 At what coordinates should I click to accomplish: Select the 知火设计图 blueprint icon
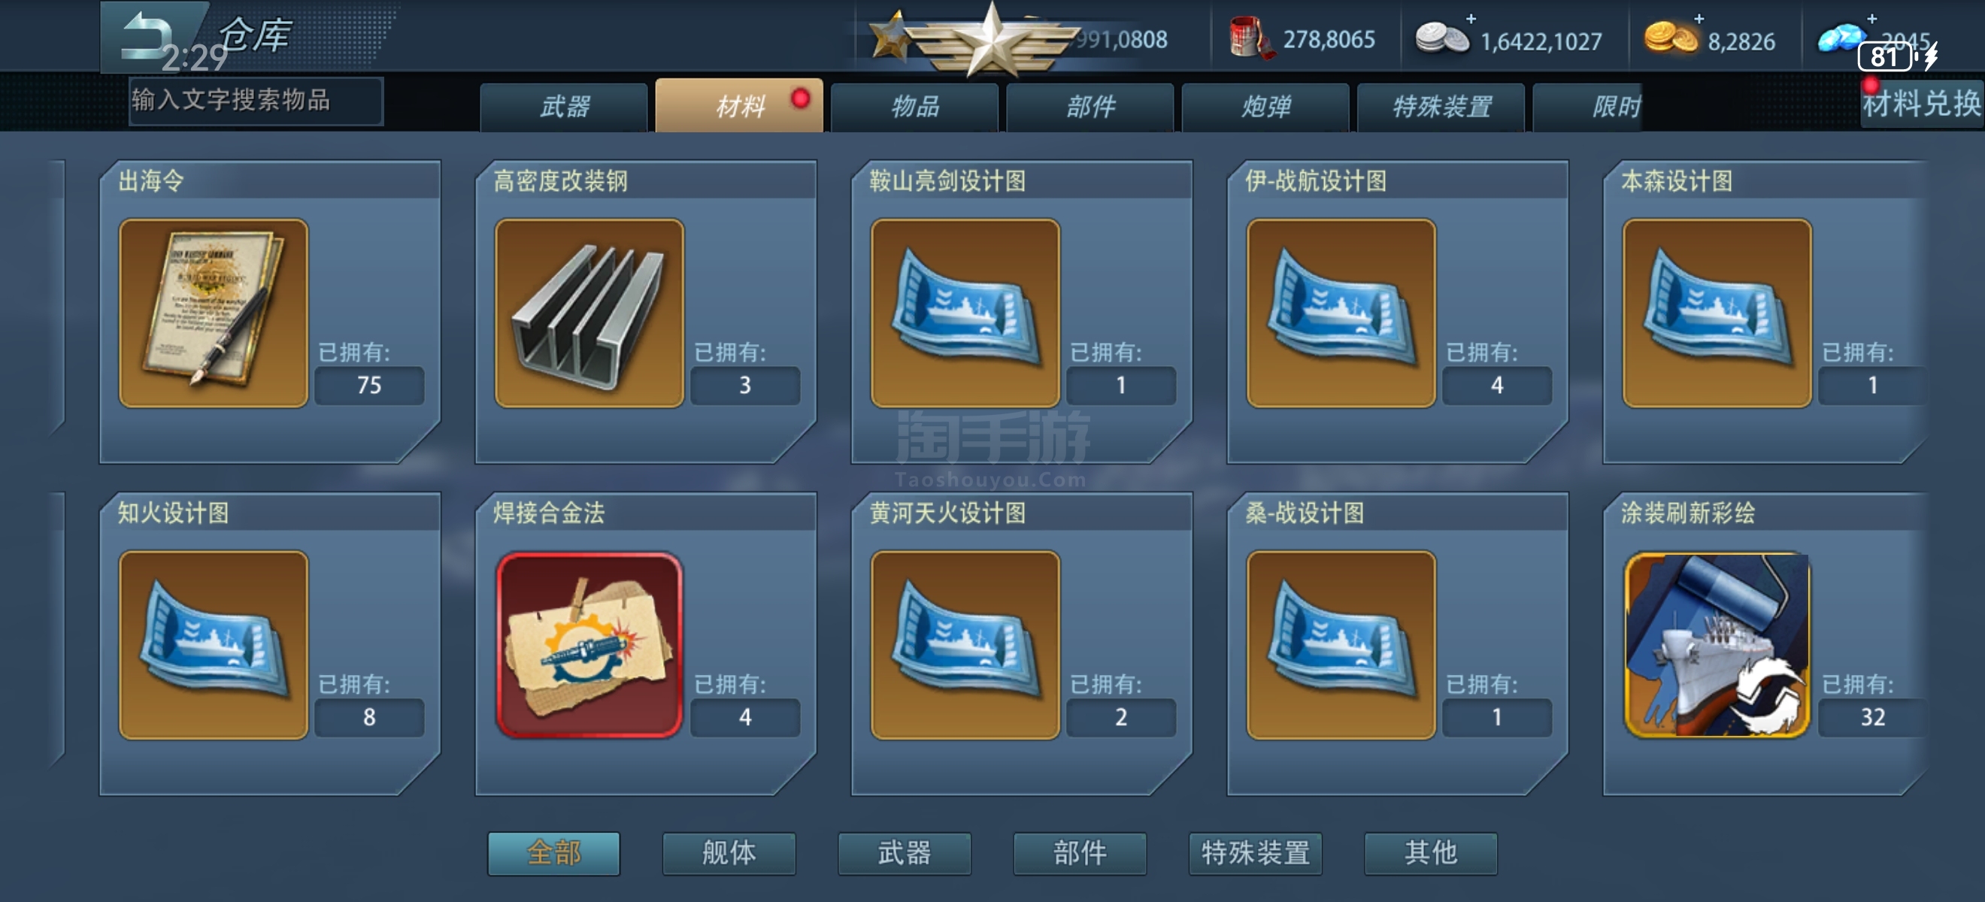pos(214,645)
